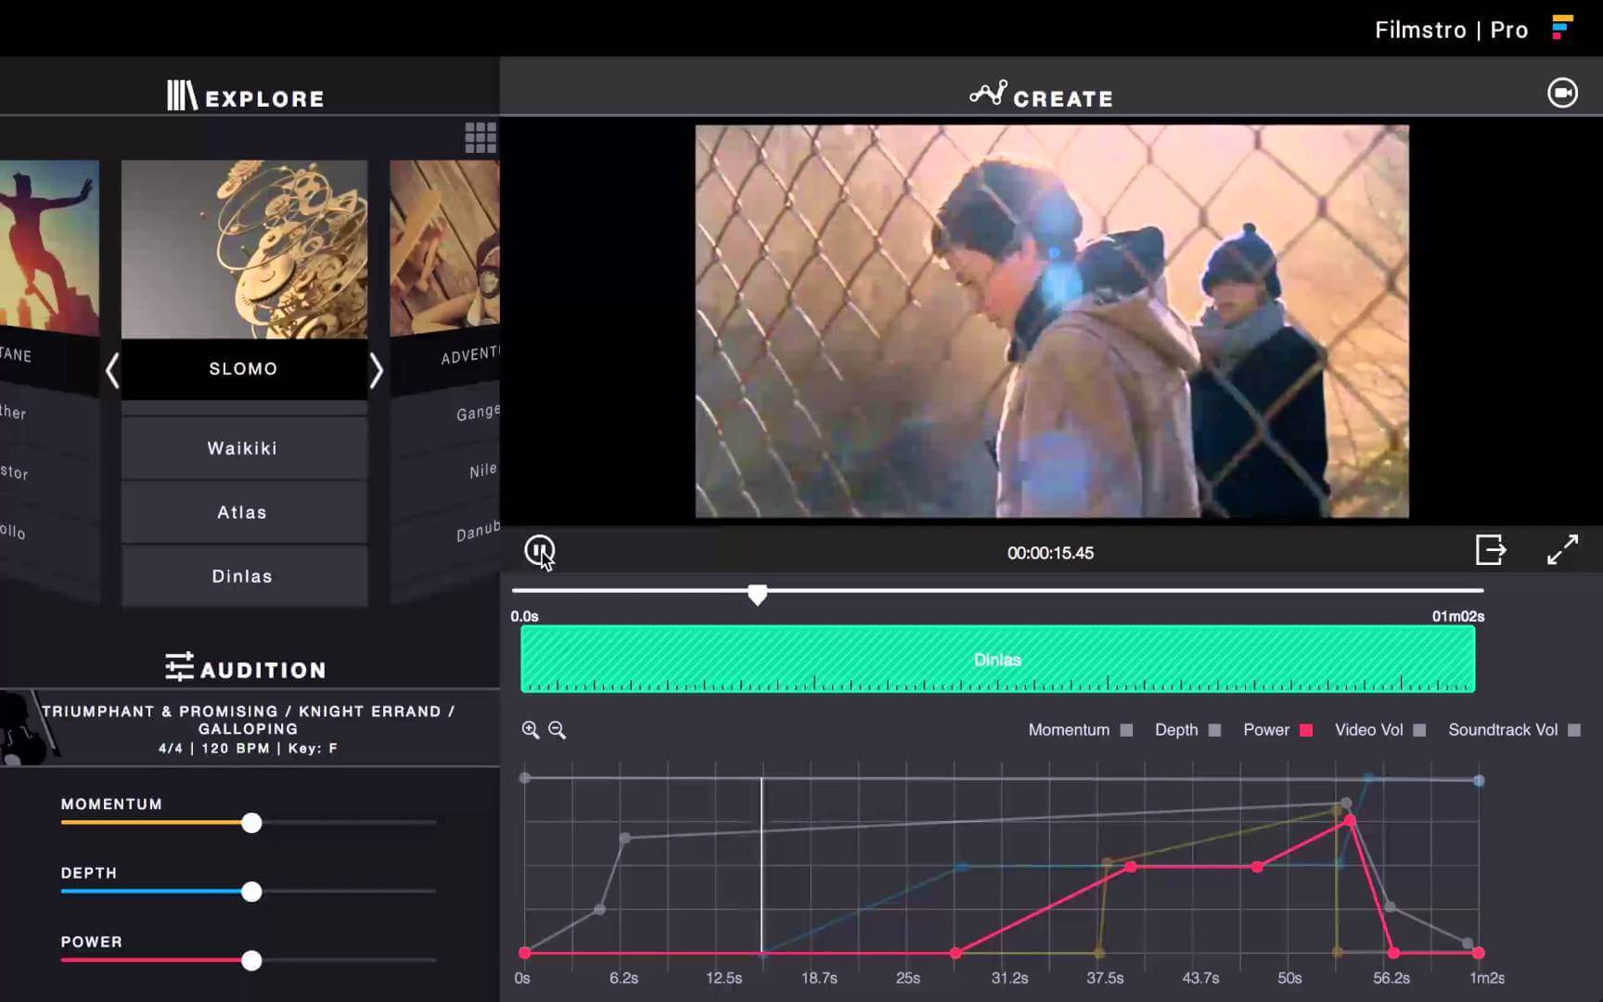
Task: Click the '00:00:15.45' timecode
Action: 1050,553
